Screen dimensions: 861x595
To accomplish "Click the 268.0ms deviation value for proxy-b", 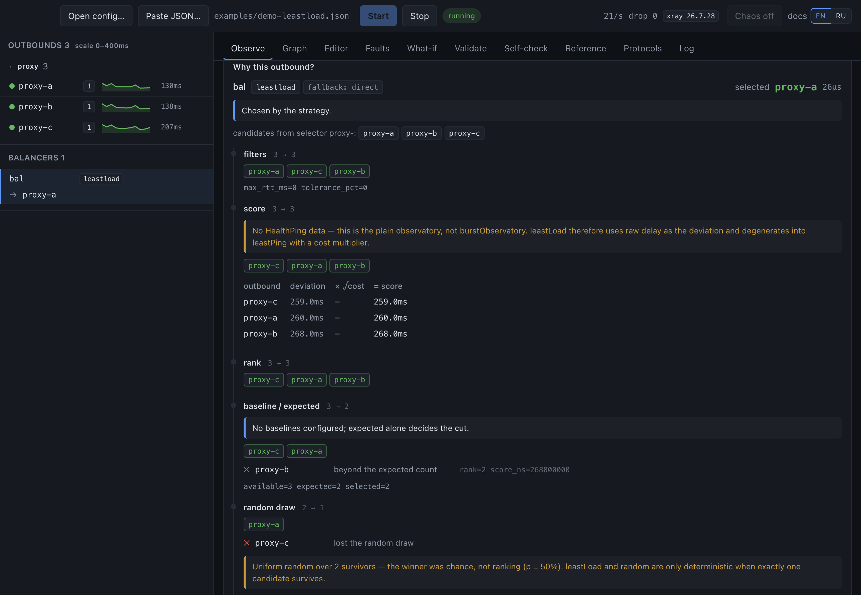I will (307, 334).
